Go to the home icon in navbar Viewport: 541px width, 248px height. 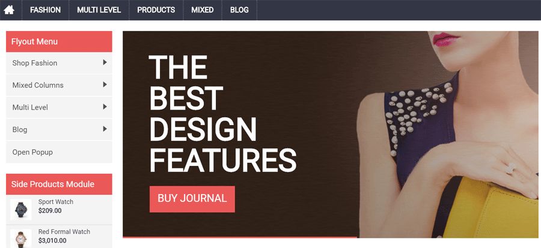click(x=9, y=10)
